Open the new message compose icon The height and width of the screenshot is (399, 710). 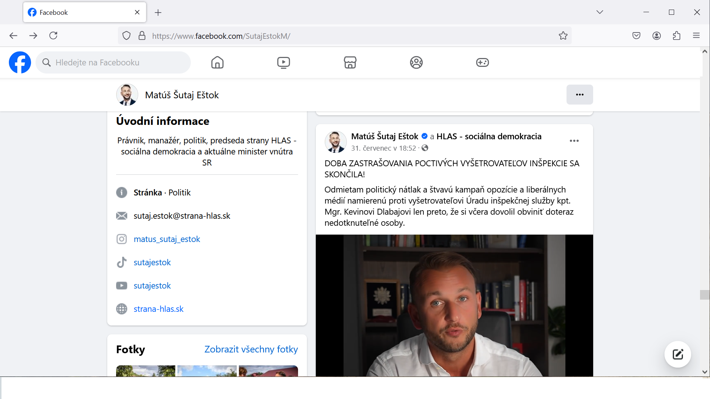coord(677,354)
